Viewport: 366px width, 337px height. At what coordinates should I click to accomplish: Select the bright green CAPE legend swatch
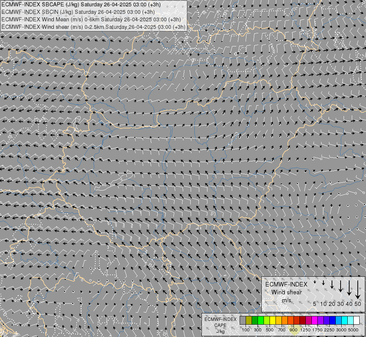pos(261,320)
